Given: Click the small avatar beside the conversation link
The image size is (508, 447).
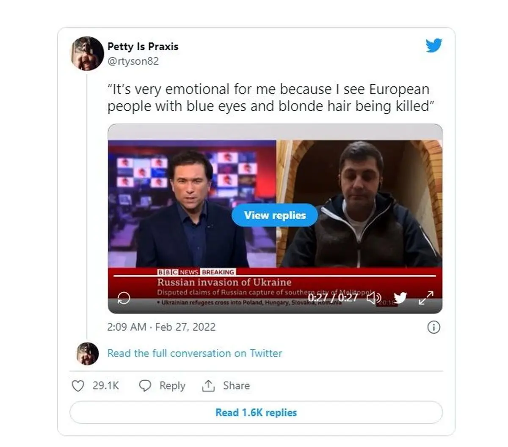Looking at the screenshot, I should pos(88,354).
